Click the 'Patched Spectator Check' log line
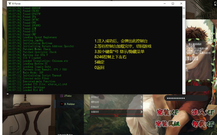 (32, 52)
